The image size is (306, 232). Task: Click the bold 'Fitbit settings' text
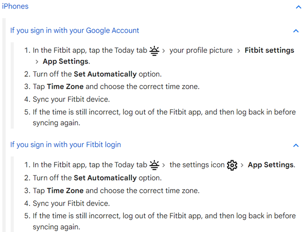pos(269,50)
